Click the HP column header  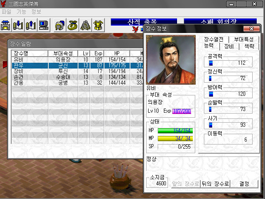click(x=117, y=53)
